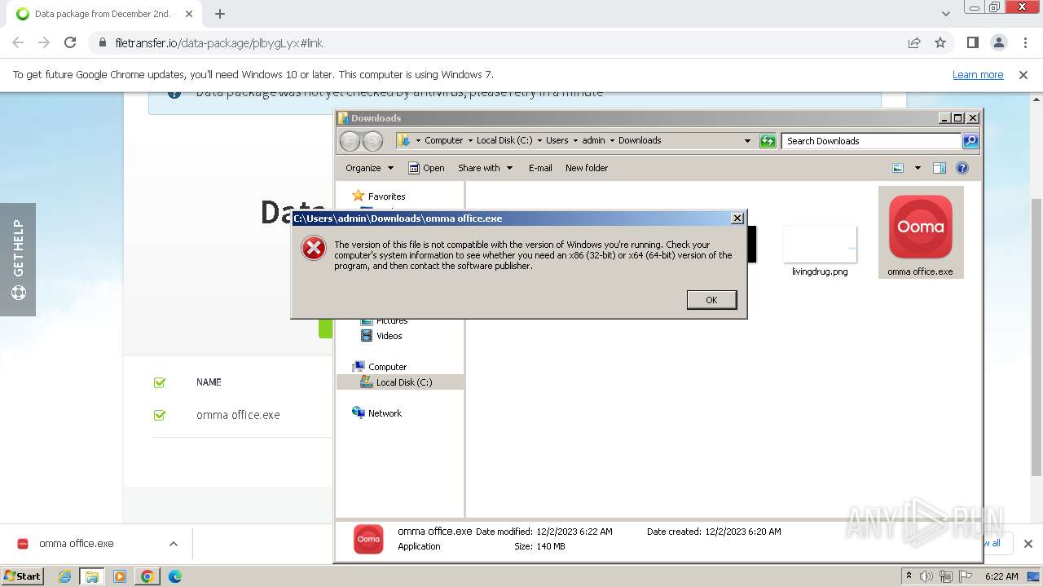
Task: Click omma office.exe in downloads bar
Action: pyautogui.click(x=77, y=544)
